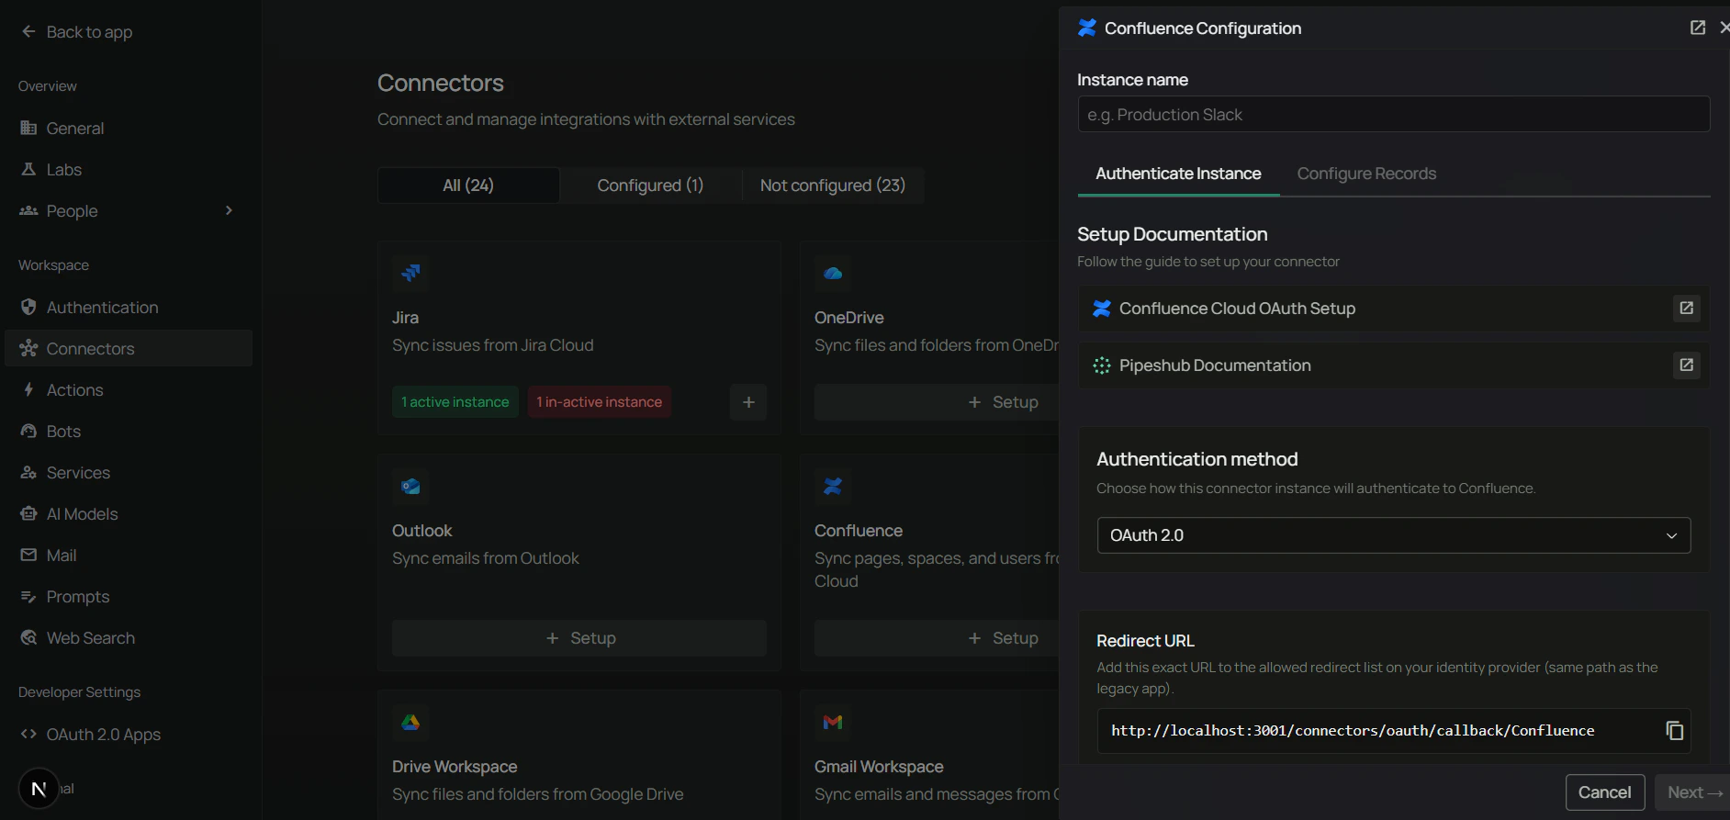Click the Gmail Workspace connector icon

click(833, 722)
